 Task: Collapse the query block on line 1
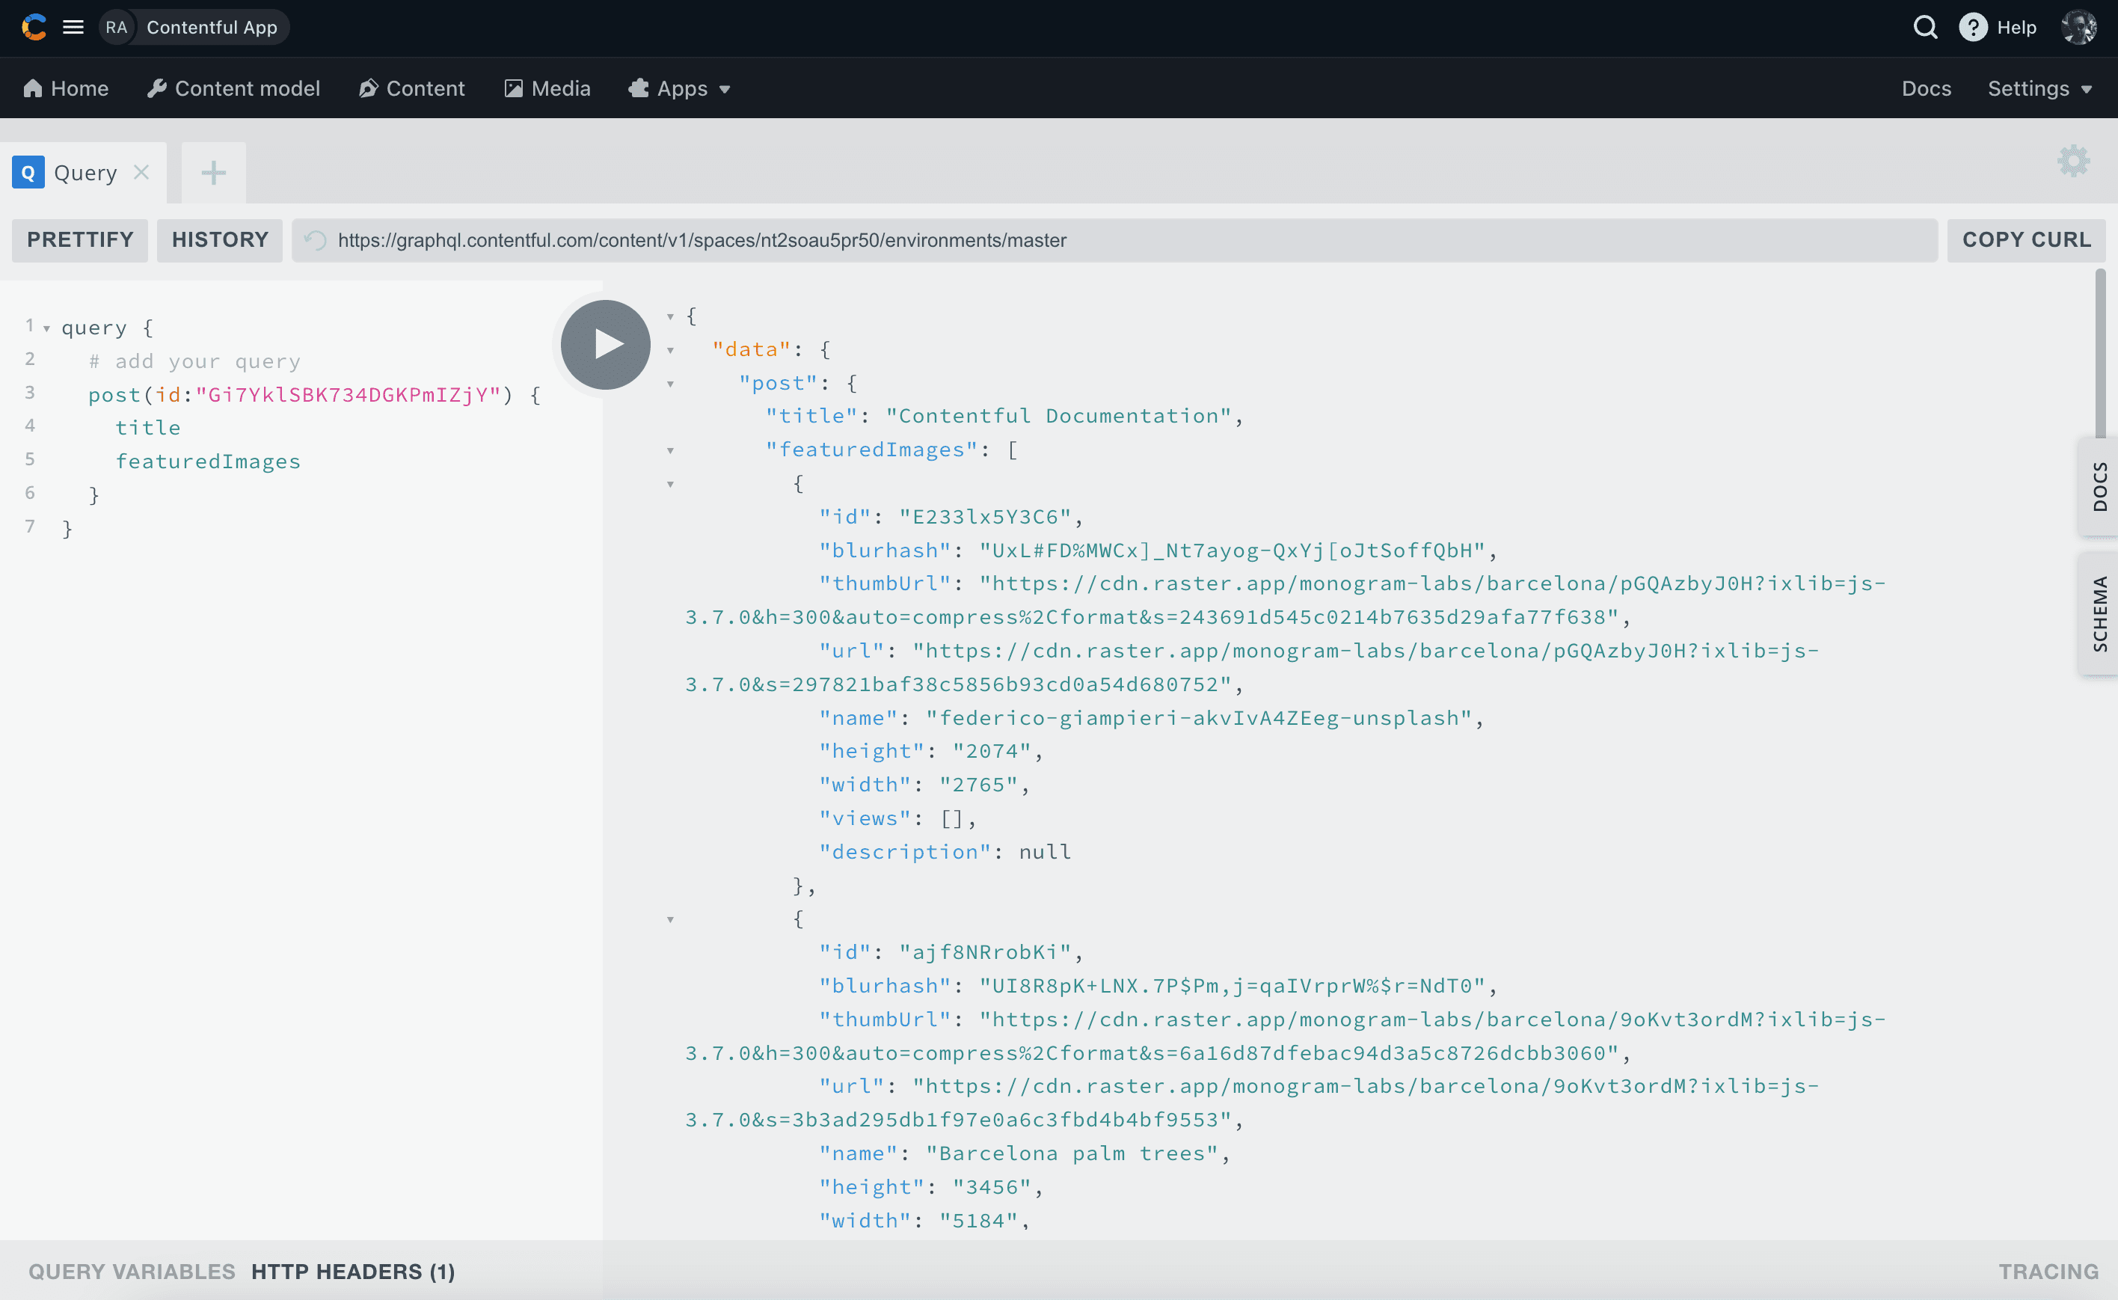click(x=46, y=328)
